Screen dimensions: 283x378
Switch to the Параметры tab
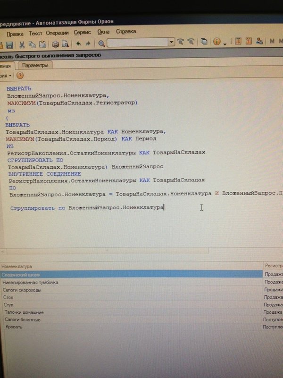[x=35, y=66]
